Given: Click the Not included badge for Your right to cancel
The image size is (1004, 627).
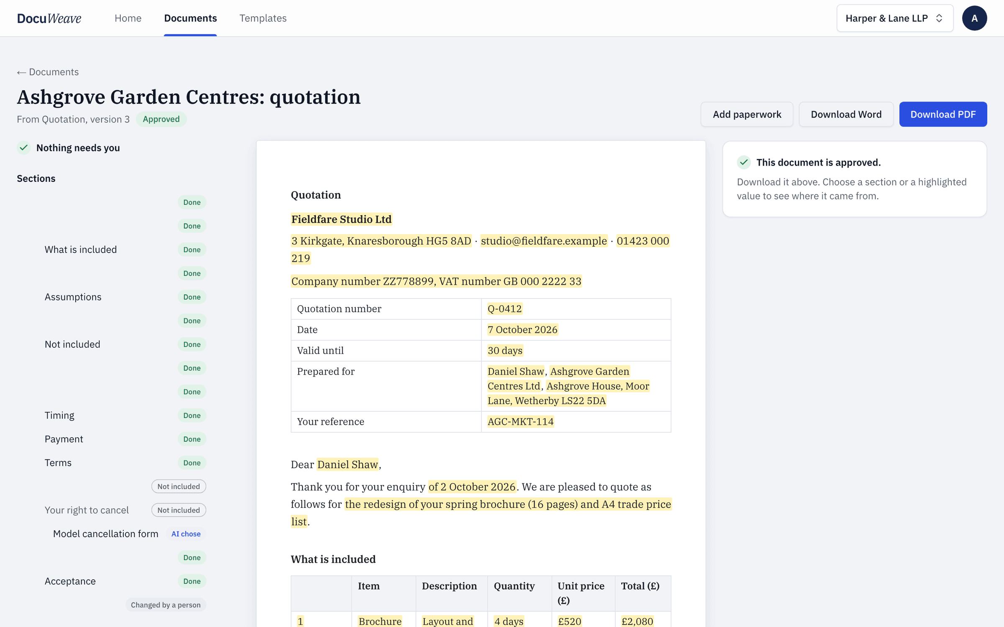Looking at the screenshot, I should point(179,510).
